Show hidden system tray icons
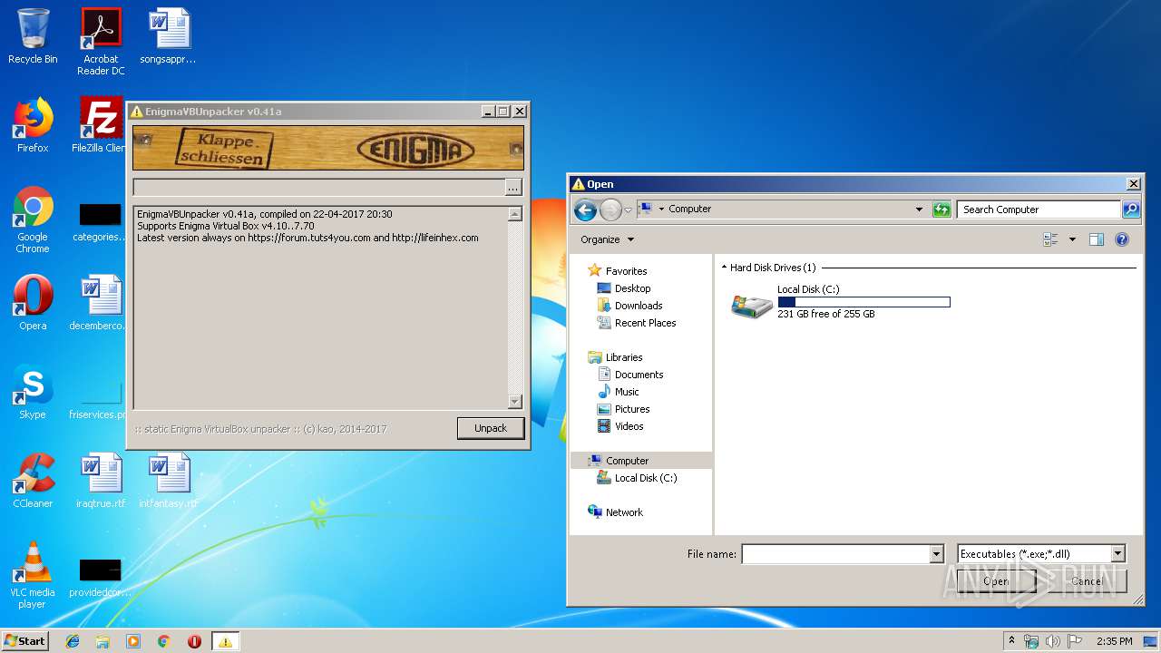Image resolution: width=1161 pixels, height=653 pixels. click(x=1011, y=641)
